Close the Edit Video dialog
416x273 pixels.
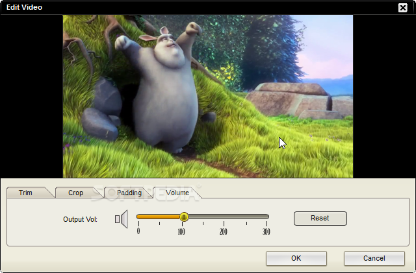pos(403,8)
